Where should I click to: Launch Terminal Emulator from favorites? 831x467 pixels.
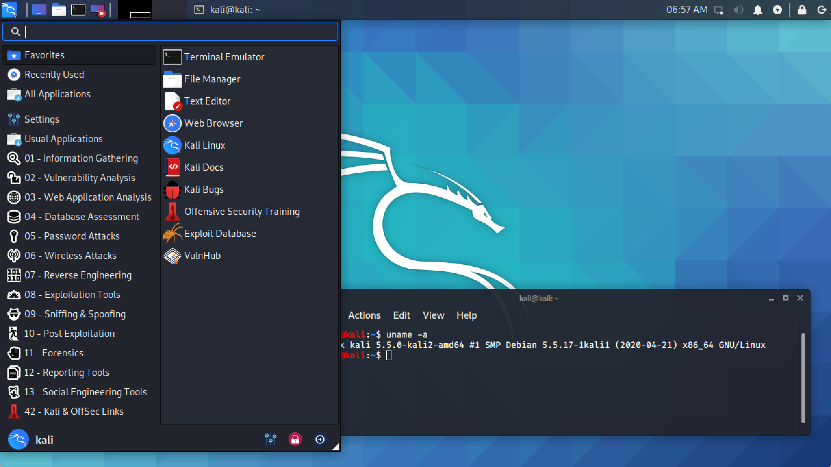pyautogui.click(x=224, y=57)
